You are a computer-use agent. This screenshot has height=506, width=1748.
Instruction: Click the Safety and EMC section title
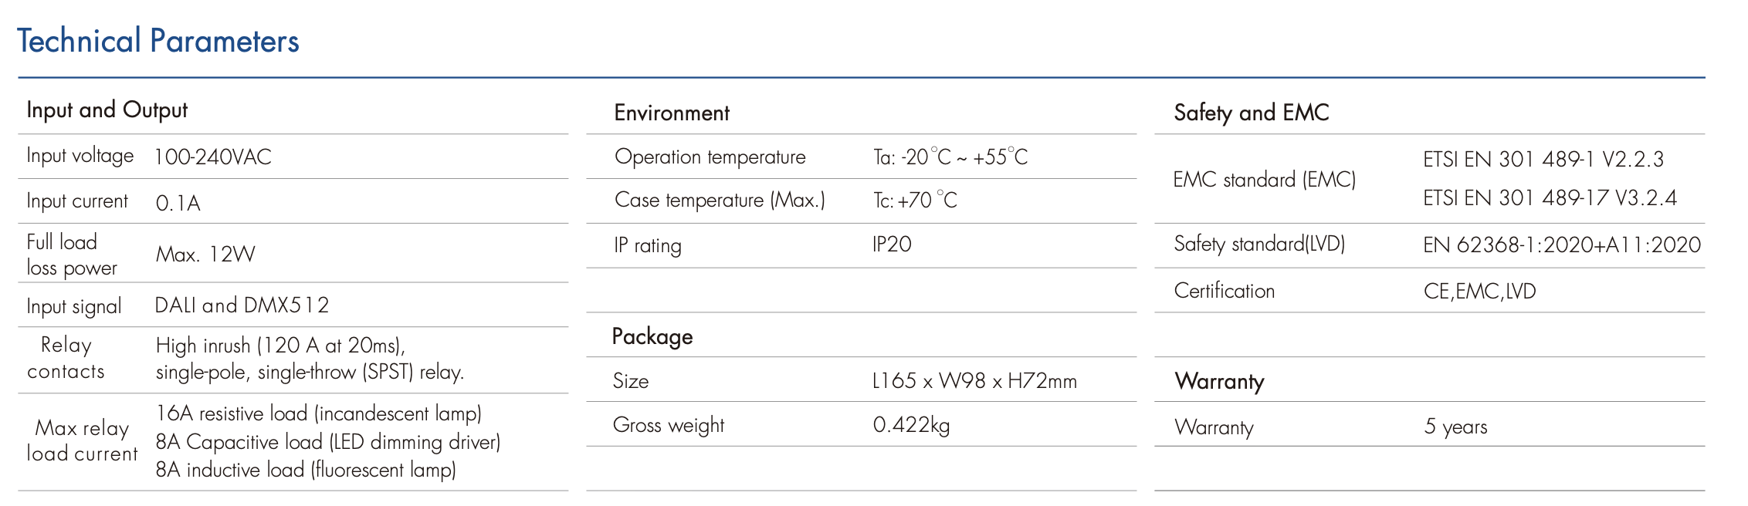click(1251, 113)
